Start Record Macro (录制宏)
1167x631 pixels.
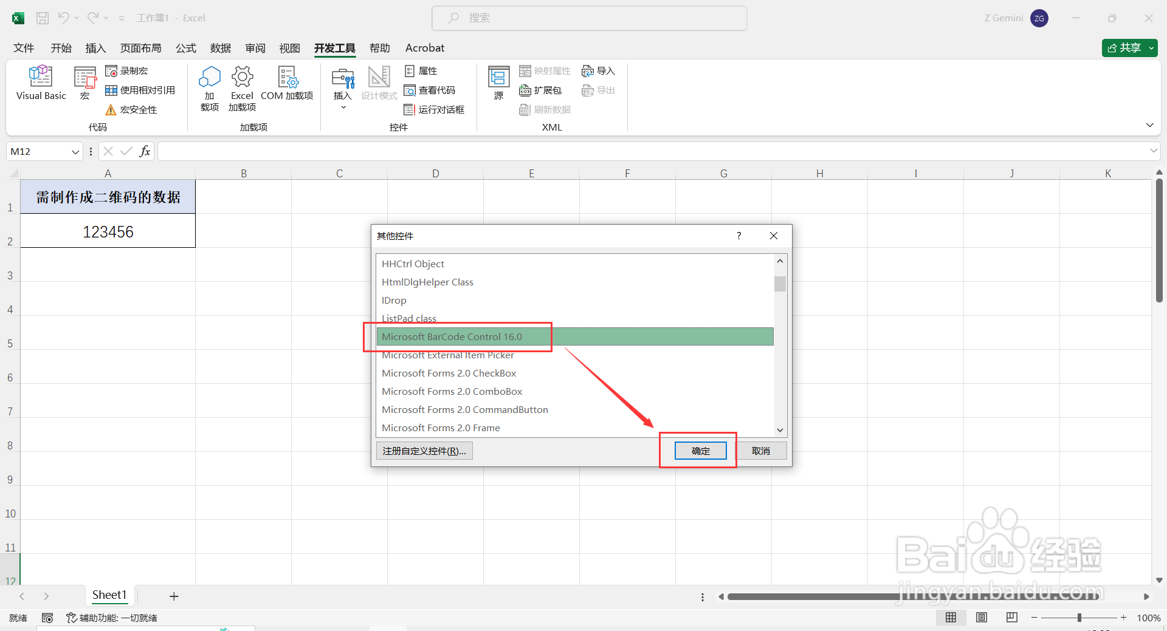tap(127, 71)
